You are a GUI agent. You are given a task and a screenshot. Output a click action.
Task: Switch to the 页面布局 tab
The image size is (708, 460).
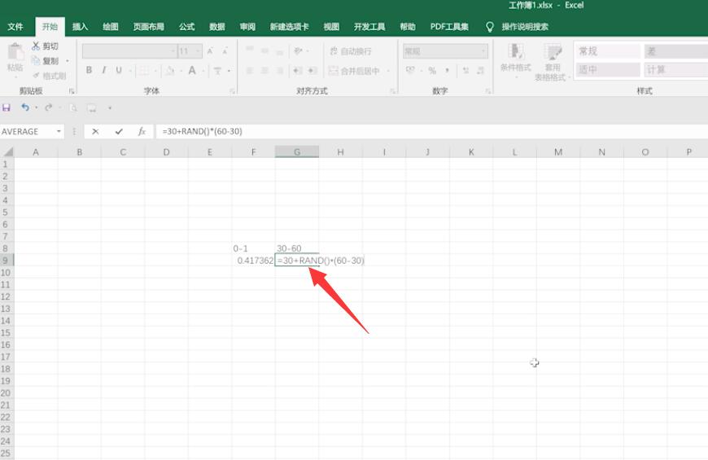coord(149,27)
